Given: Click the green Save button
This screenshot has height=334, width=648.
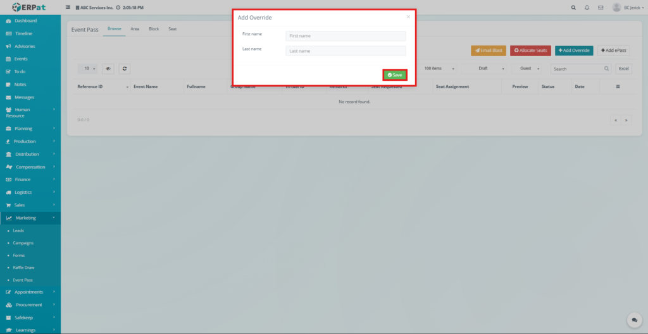Looking at the screenshot, I should point(395,75).
